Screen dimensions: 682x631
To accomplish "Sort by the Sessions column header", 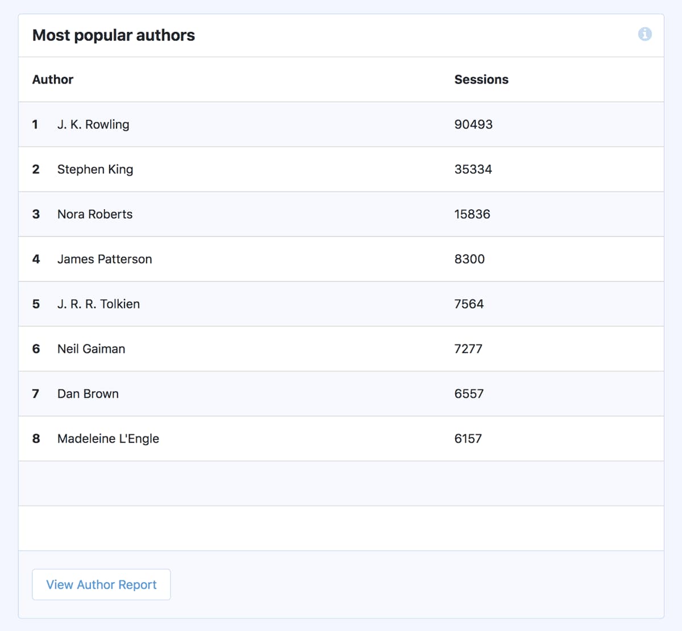I will (x=481, y=79).
